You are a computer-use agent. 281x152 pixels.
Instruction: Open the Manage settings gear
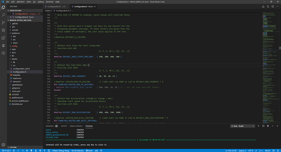click(x=3, y=145)
